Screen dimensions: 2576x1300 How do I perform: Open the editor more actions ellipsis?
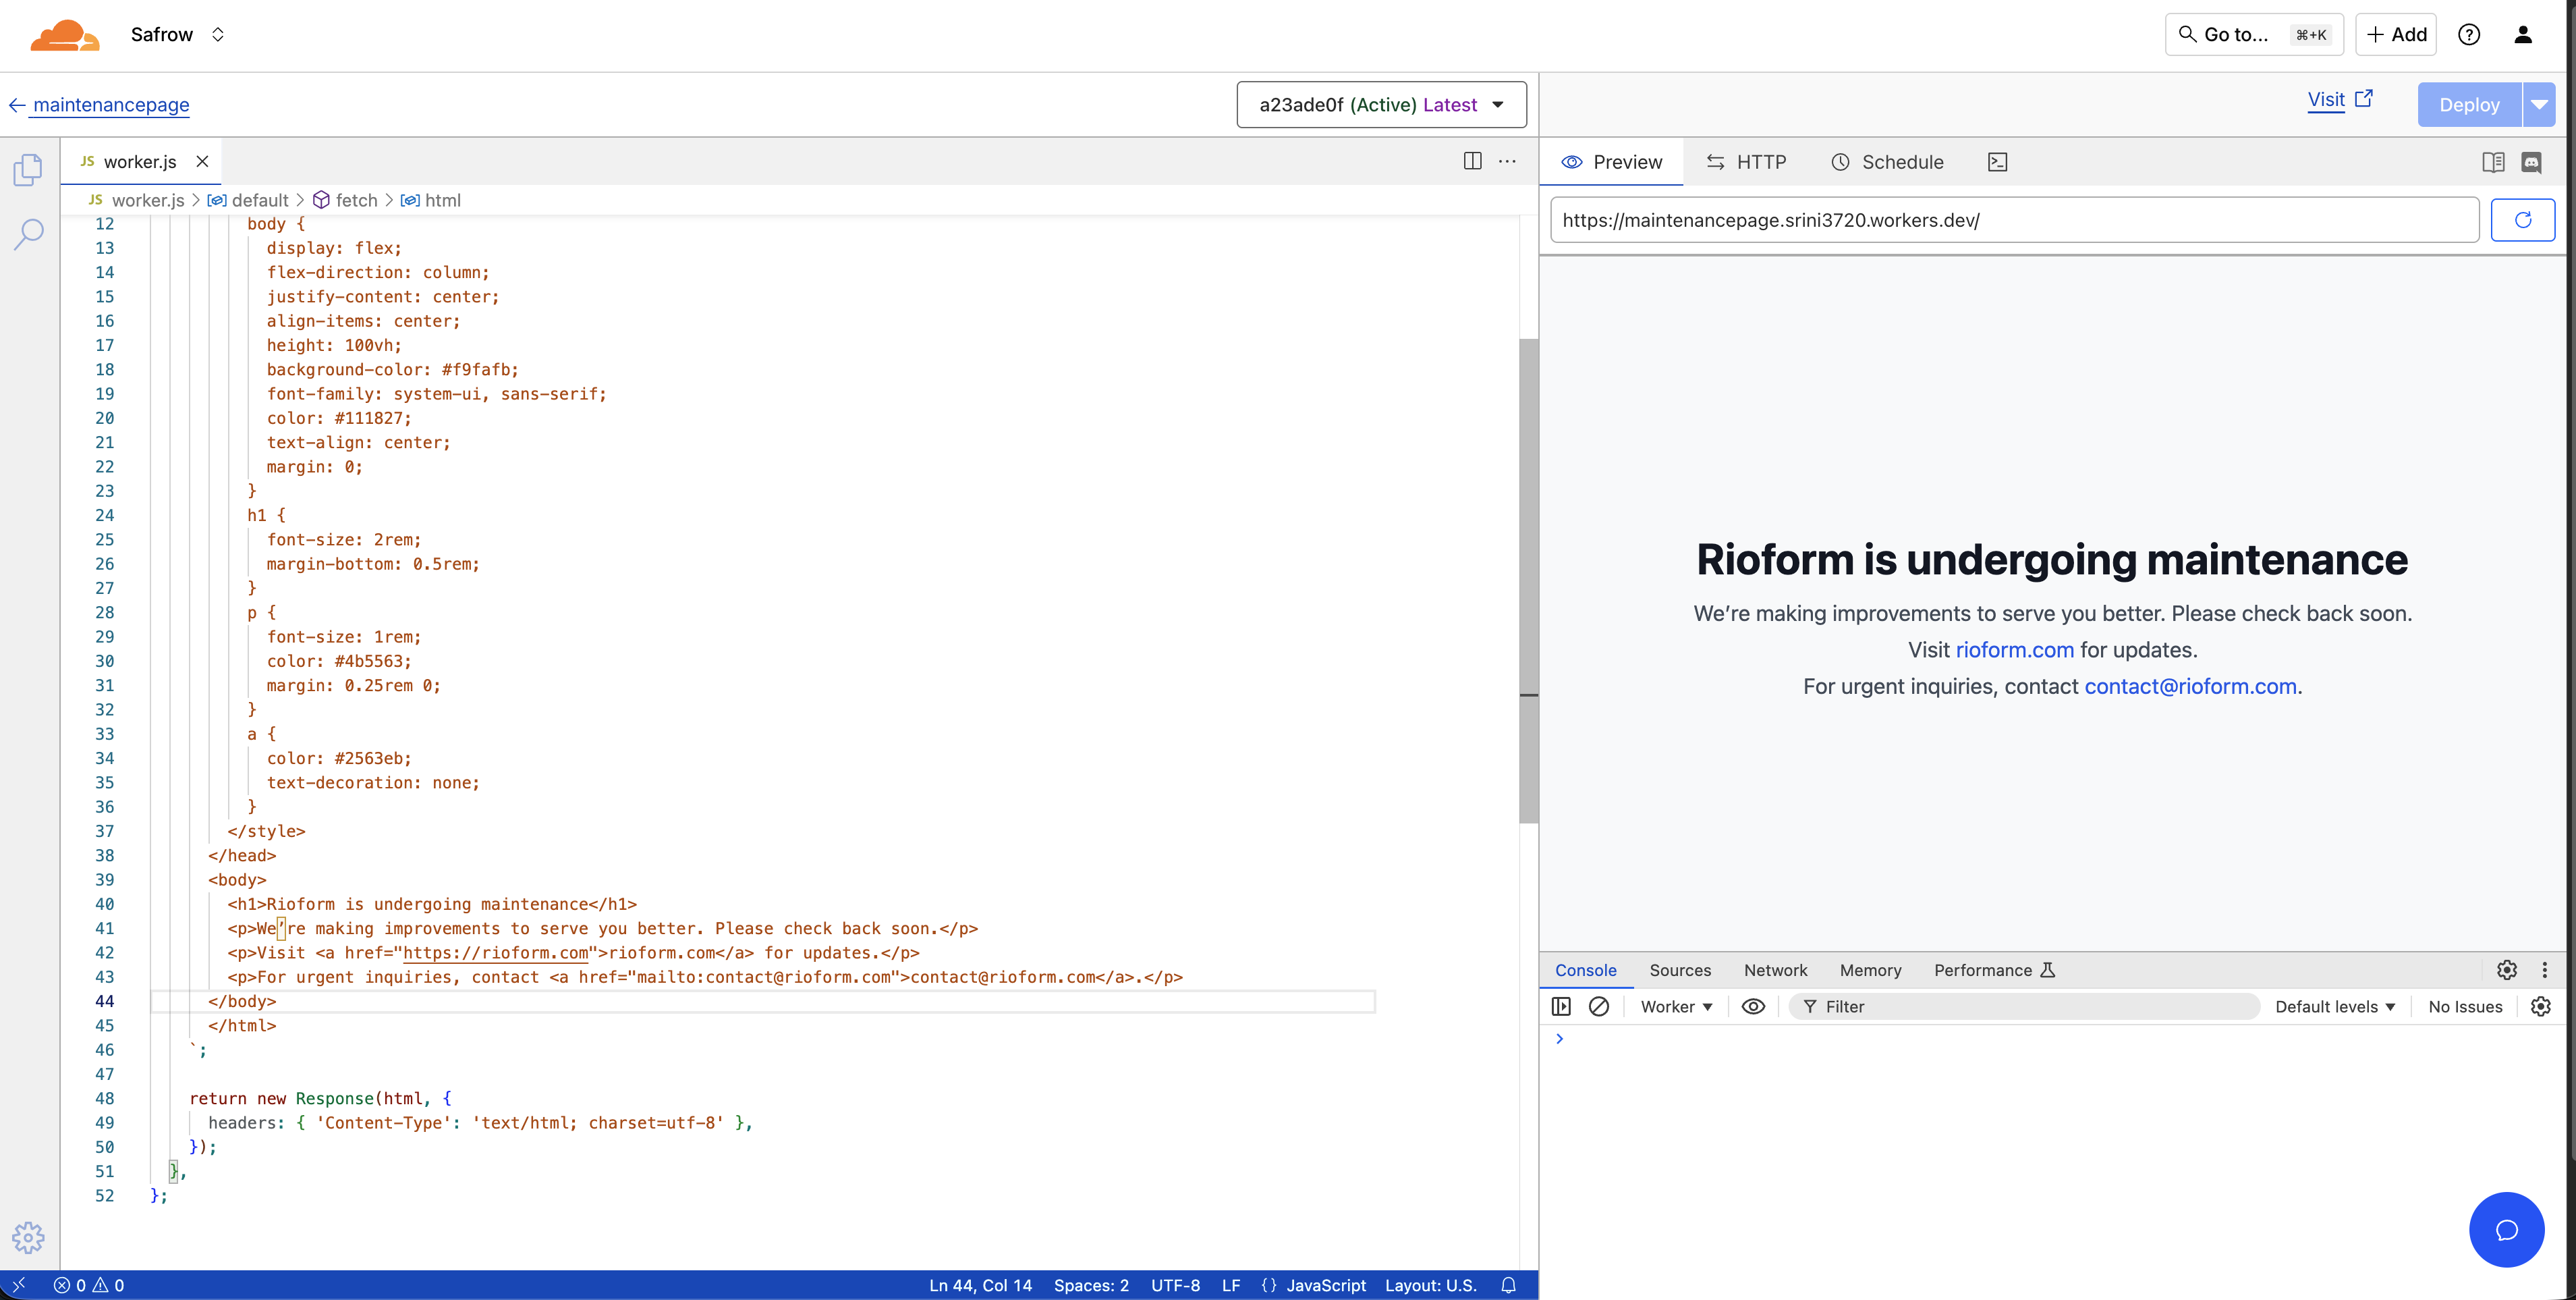(1507, 161)
